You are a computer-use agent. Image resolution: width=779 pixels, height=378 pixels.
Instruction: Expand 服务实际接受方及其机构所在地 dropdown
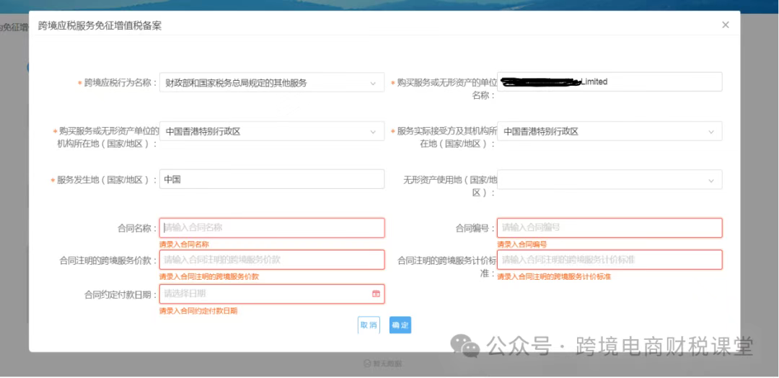coord(609,131)
